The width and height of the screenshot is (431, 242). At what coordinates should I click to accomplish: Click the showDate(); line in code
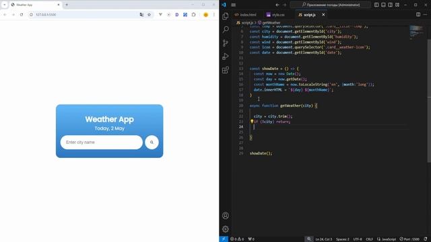(261, 153)
